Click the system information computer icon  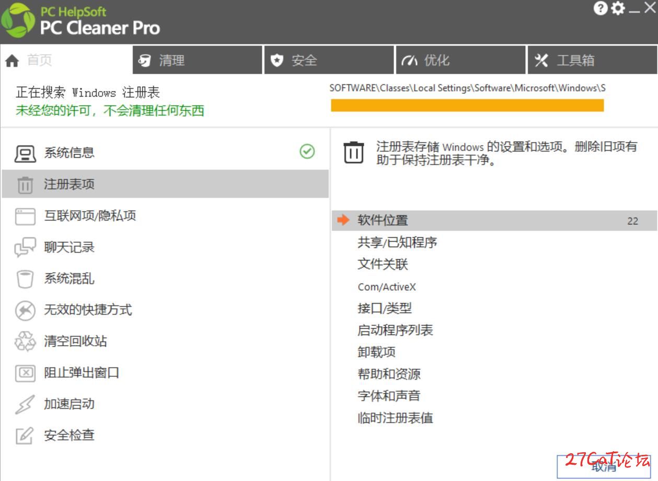click(25, 153)
